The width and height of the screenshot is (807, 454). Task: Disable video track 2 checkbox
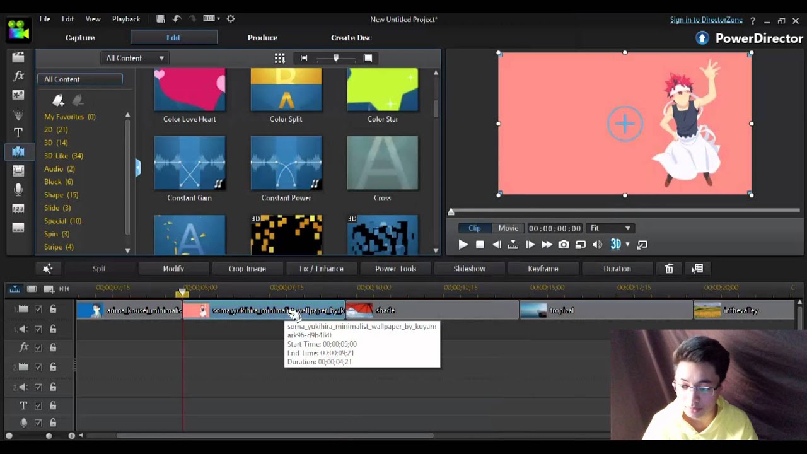38,367
